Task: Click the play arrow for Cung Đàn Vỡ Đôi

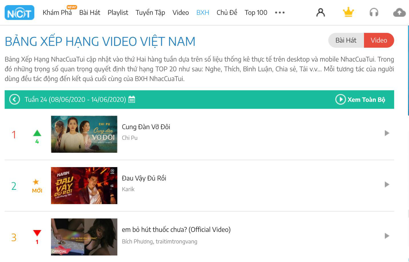Action: tap(387, 133)
